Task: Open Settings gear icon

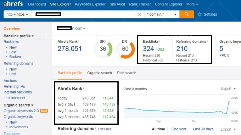Action: 200,14
